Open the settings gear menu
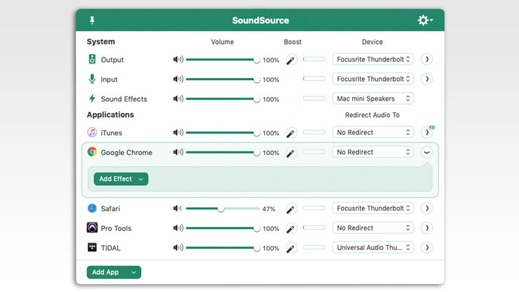The image size is (519, 292). click(x=425, y=21)
